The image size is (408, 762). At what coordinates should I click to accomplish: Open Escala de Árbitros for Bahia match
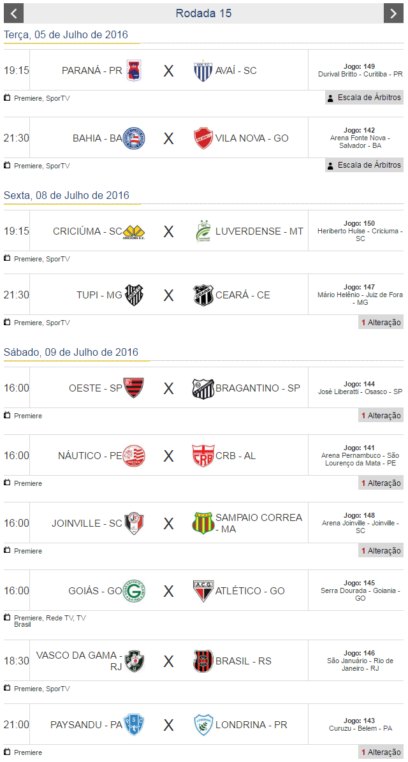(x=364, y=165)
